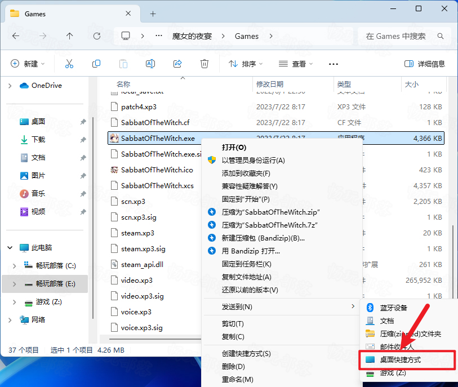Viewport: 458px width, 387px height.
Task: Click chevron after Games in breadcrumb
Action: click(271, 36)
